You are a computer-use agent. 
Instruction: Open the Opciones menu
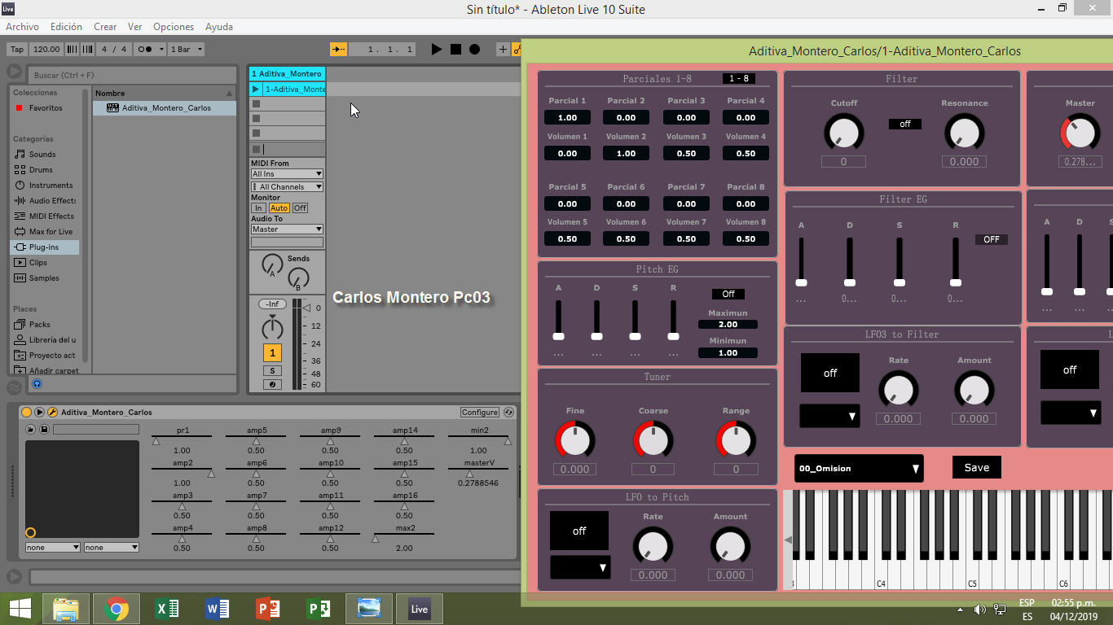click(174, 27)
